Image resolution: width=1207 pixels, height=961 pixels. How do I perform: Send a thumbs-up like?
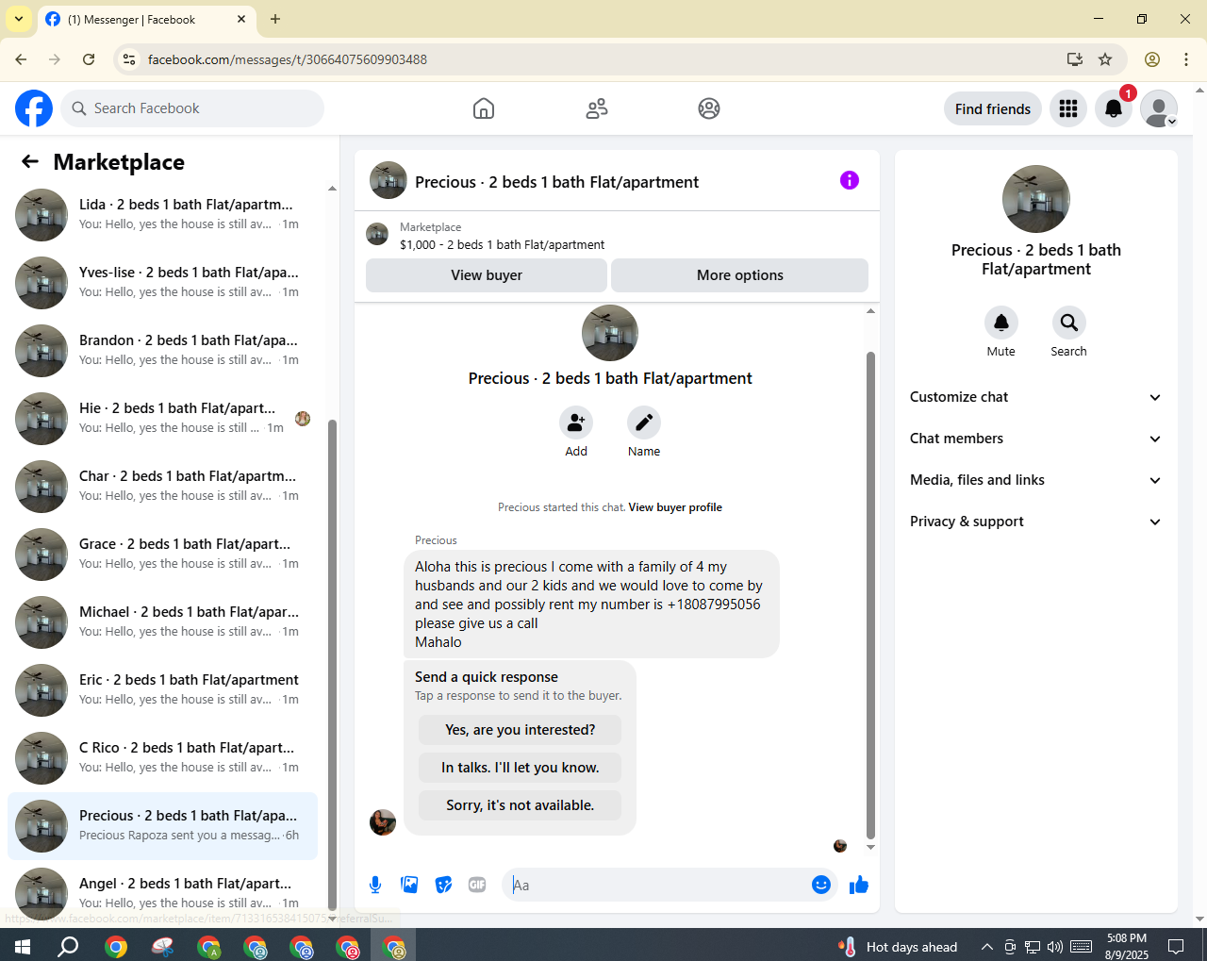pos(859,885)
